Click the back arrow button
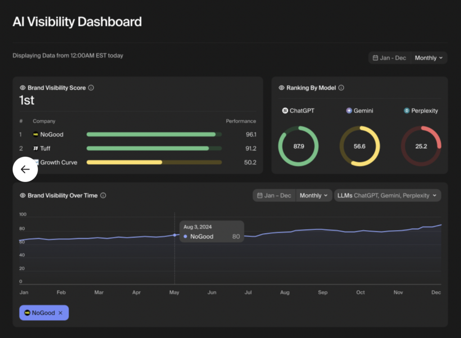The width and height of the screenshot is (461, 338). pyautogui.click(x=25, y=169)
